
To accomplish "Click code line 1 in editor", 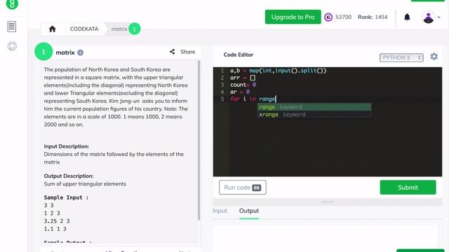I will [x=278, y=71].
